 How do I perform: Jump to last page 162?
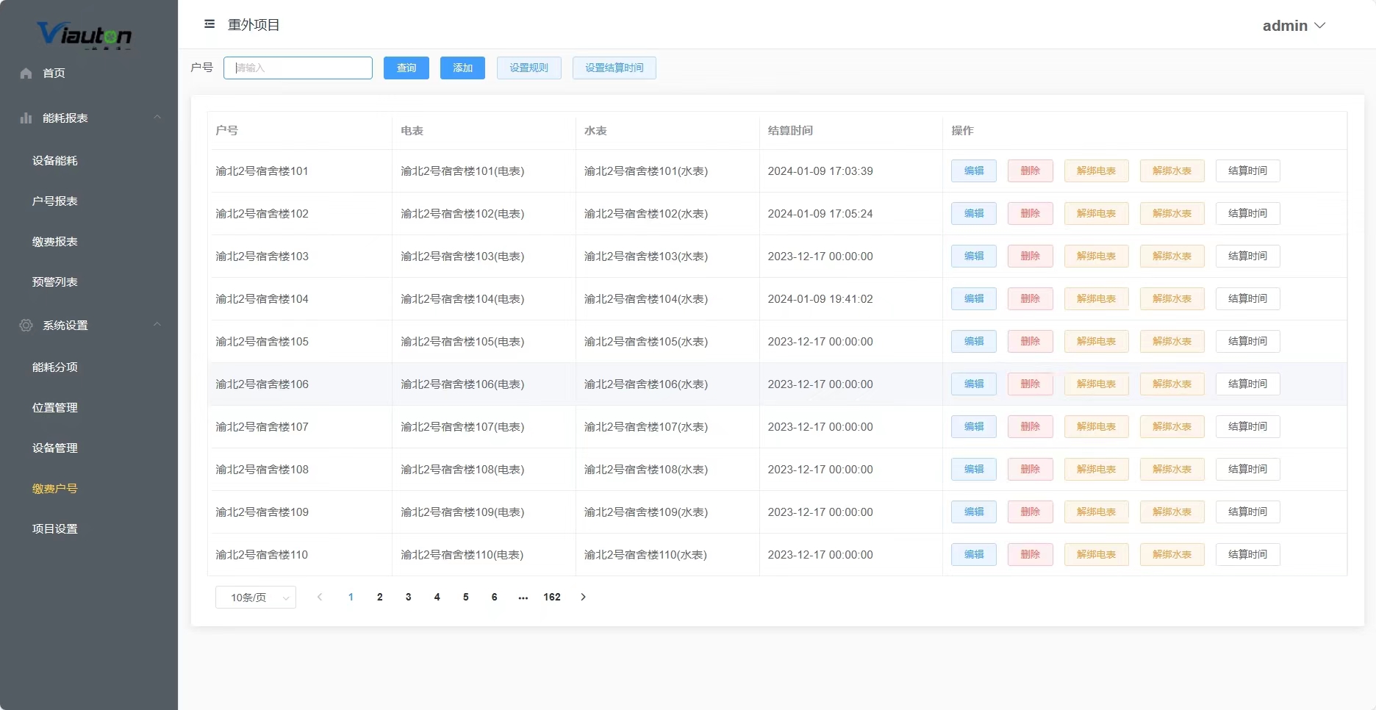(x=552, y=597)
